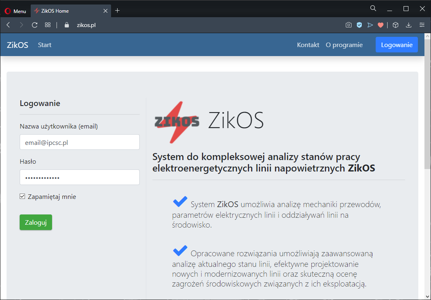The height and width of the screenshot is (300, 431).
Task: Click the blue Logowanie navbar button
Action: coord(397,45)
